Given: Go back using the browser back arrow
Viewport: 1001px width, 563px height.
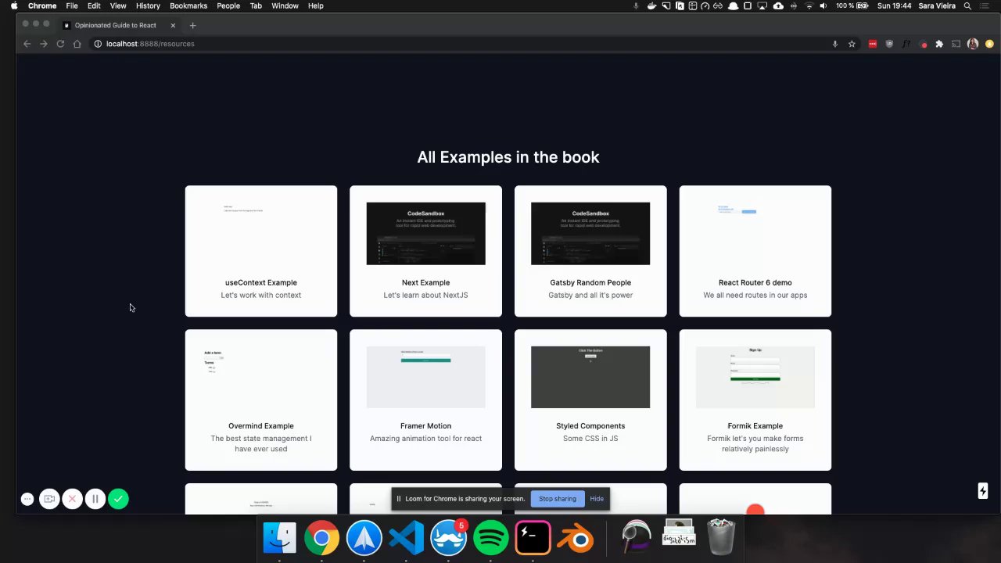Looking at the screenshot, I should pyautogui.click(x=27, y=44).
